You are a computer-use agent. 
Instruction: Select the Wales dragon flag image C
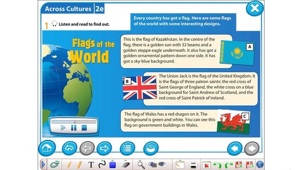[234, 122]
